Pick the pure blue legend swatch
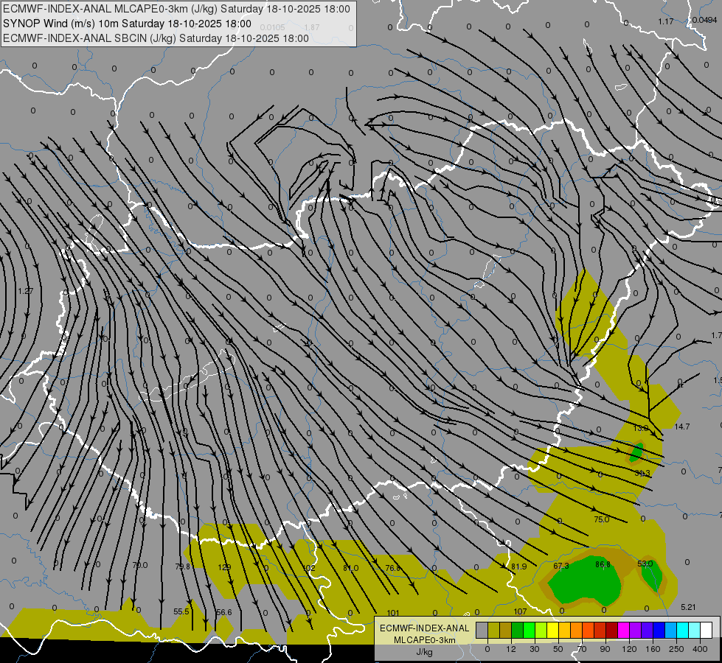This screenshot has height=663, width=722. click(x=659, y=631)
